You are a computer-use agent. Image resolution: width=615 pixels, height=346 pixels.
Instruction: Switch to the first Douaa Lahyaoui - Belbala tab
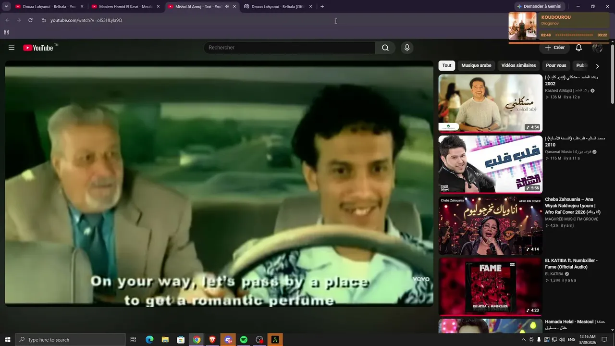49,7
